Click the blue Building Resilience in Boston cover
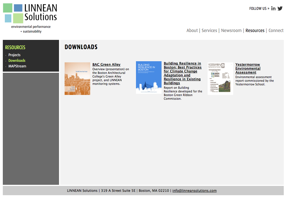The image size is (286, 198). 149,78
